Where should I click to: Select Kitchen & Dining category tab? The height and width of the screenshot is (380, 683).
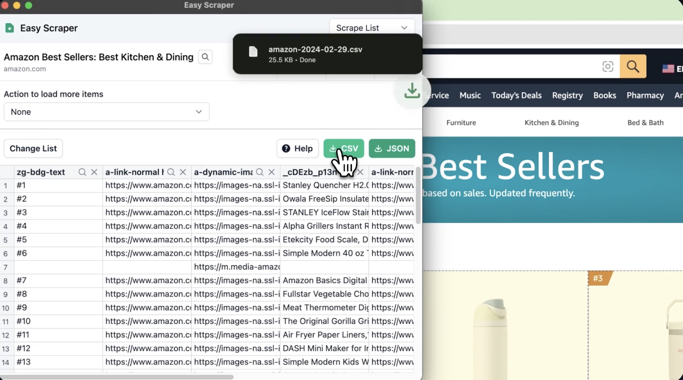(x=551, y=123)
